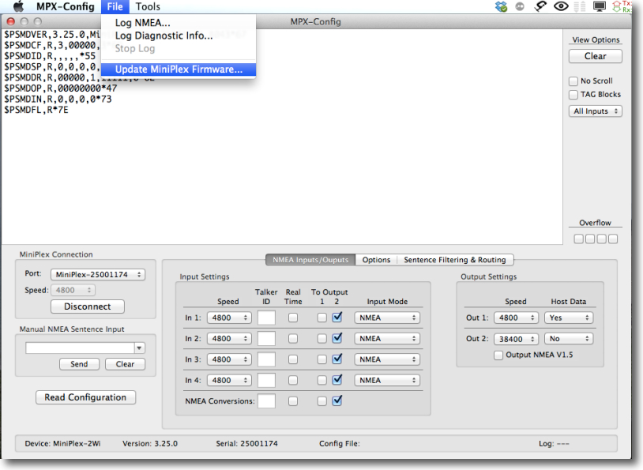The width and height of the screenshot is (643, 470).
Task: Open the Tools menu
Action: (148, 6)
